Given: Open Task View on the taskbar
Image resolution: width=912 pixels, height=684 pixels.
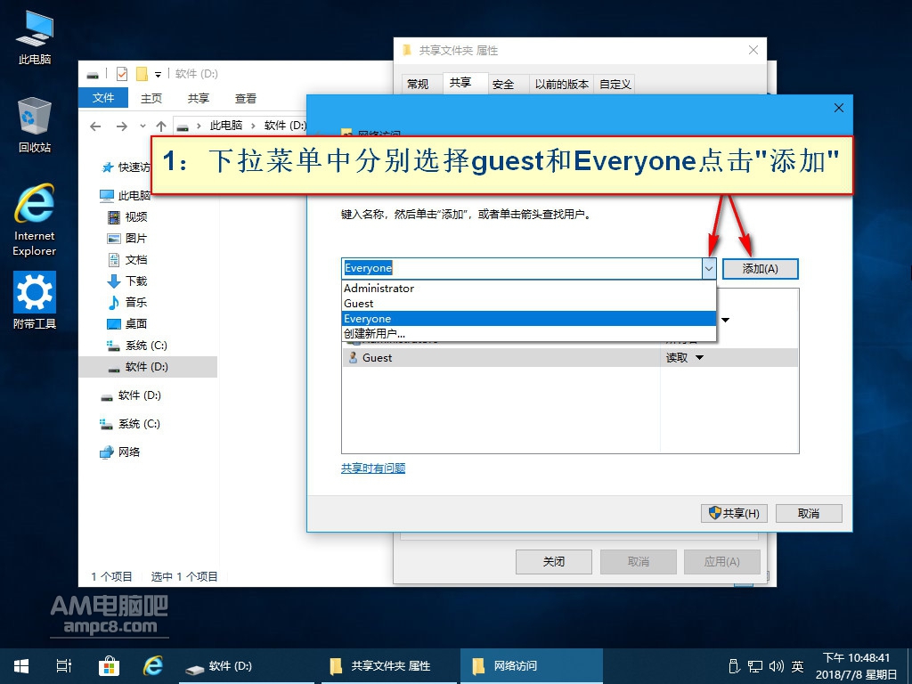Looking at the screenshot, I should point(64,666).
